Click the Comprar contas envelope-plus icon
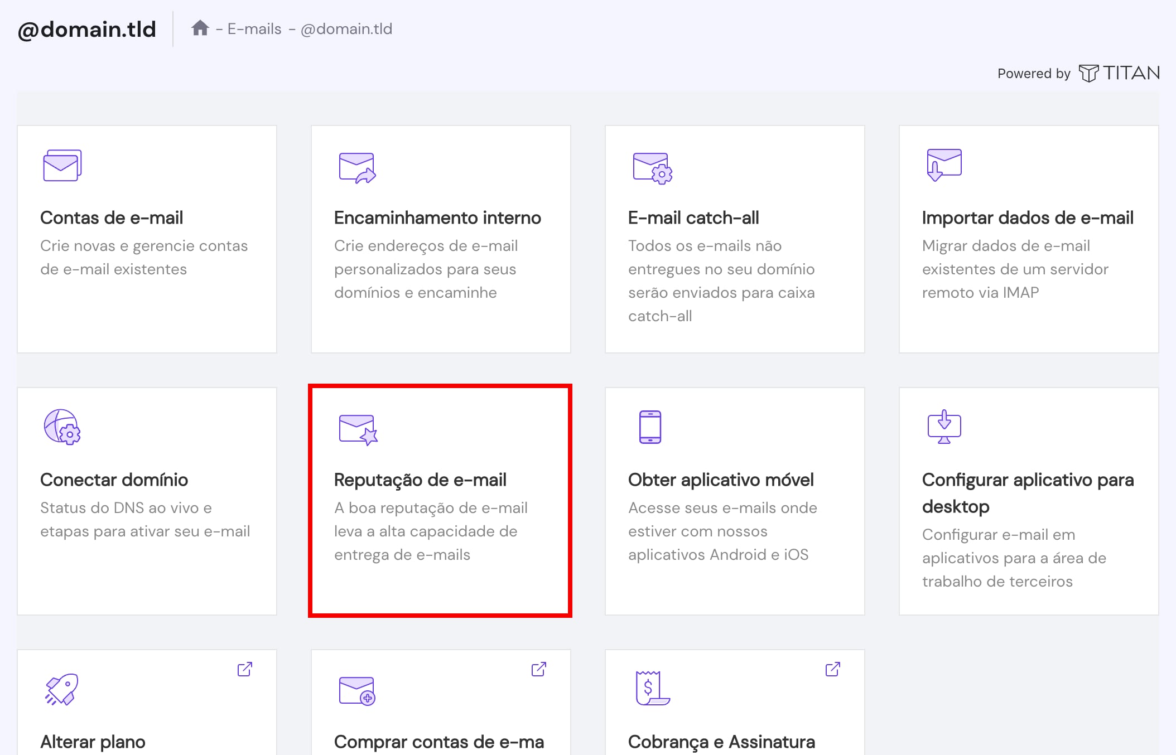The width and height of the screenshot is (1176, 755). [x=357, y=691]
